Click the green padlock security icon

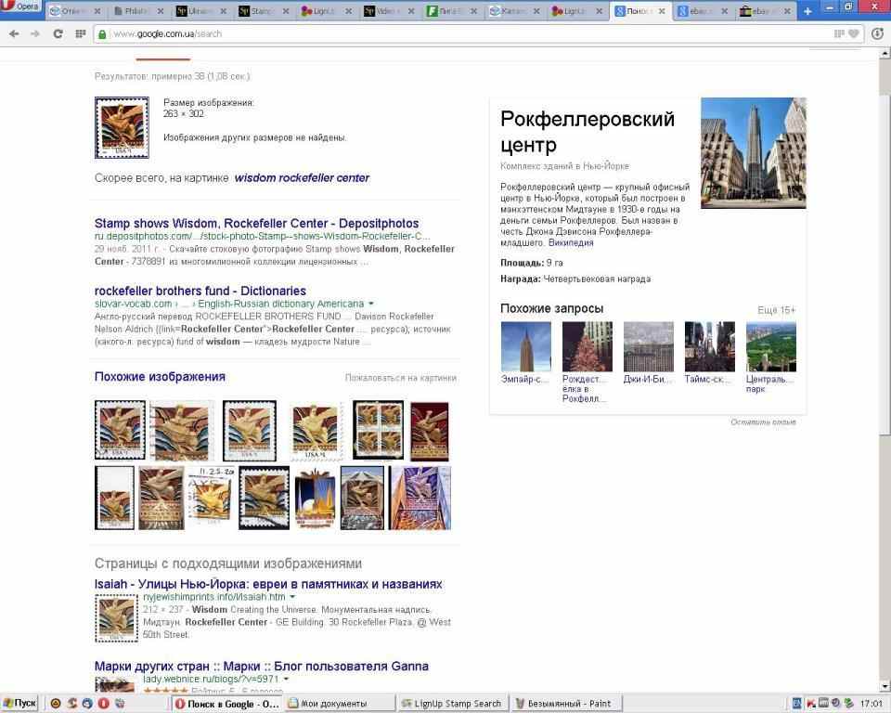tap(102, 34)
